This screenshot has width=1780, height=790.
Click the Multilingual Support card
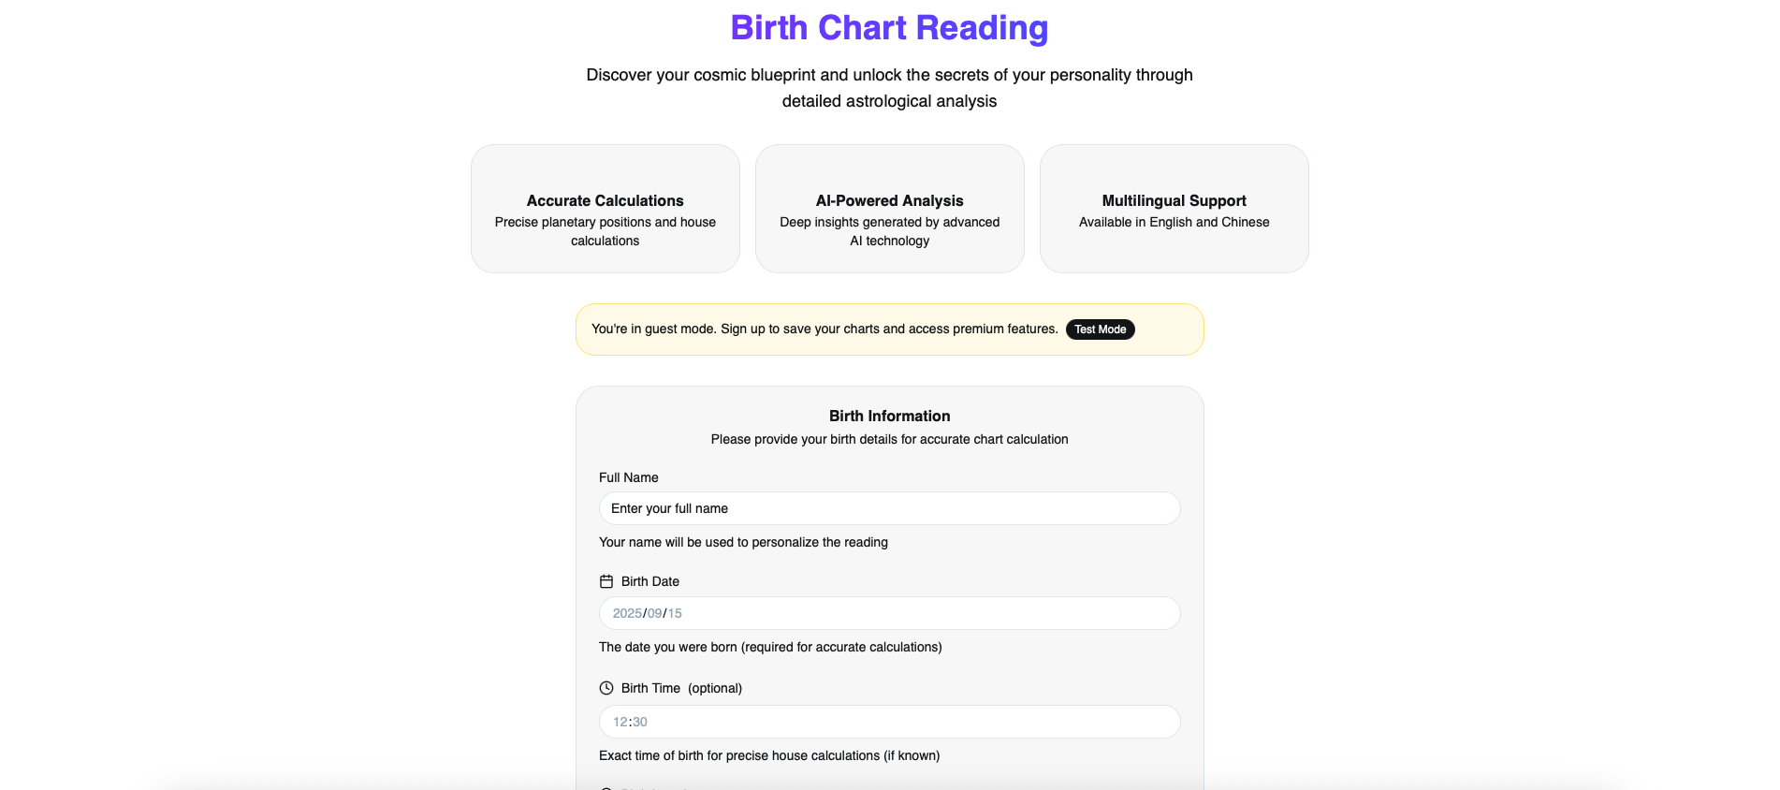coord(1174,209)
